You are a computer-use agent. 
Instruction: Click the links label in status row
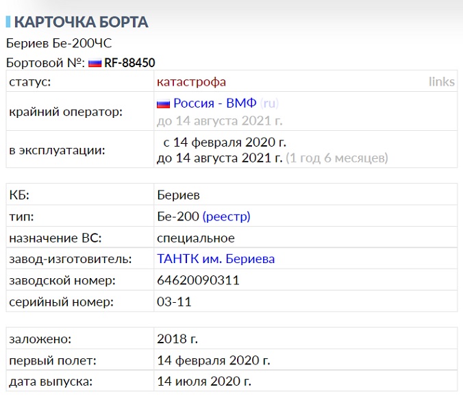pyautogui.click(x=442, y=82)
